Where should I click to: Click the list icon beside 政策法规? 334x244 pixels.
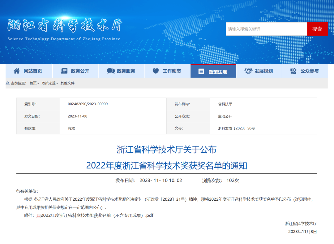(201, 72)
